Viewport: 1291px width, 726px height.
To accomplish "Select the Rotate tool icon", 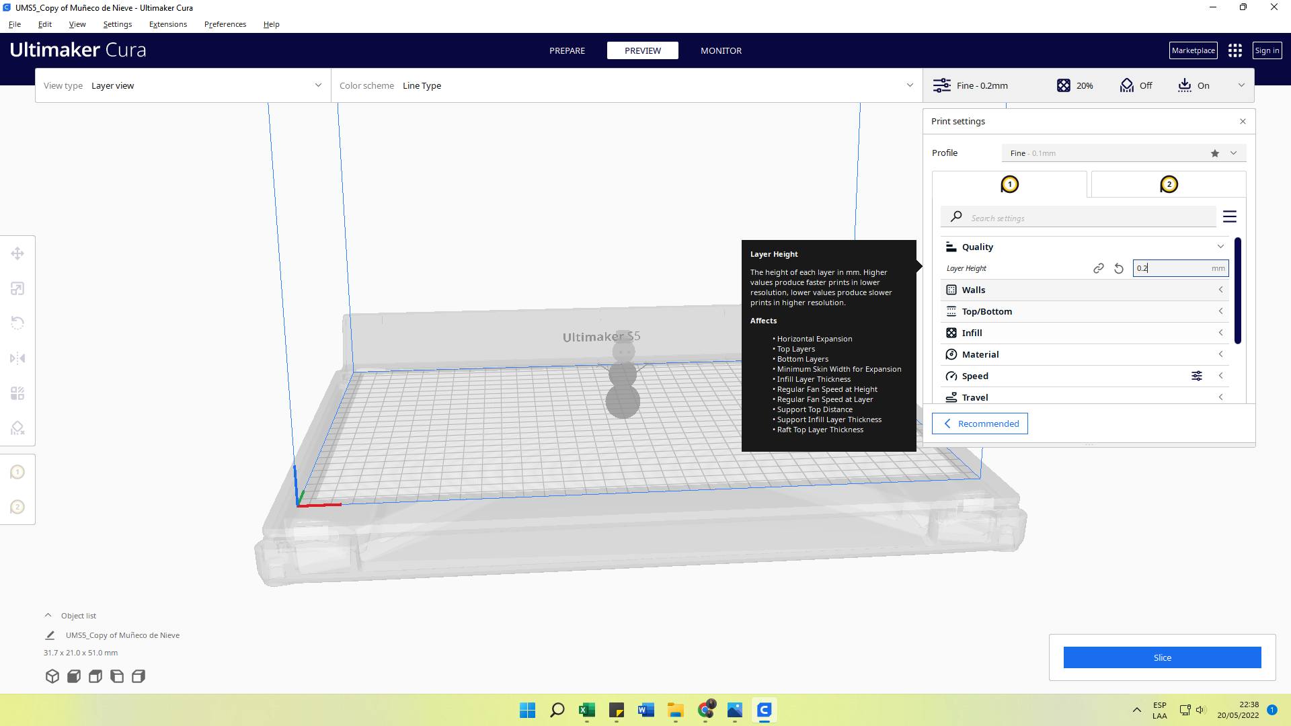I will coord(17,323).
